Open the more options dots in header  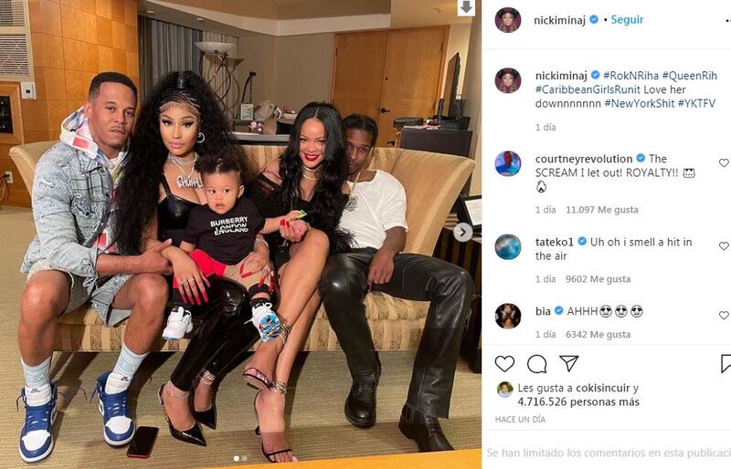[727, 20]
